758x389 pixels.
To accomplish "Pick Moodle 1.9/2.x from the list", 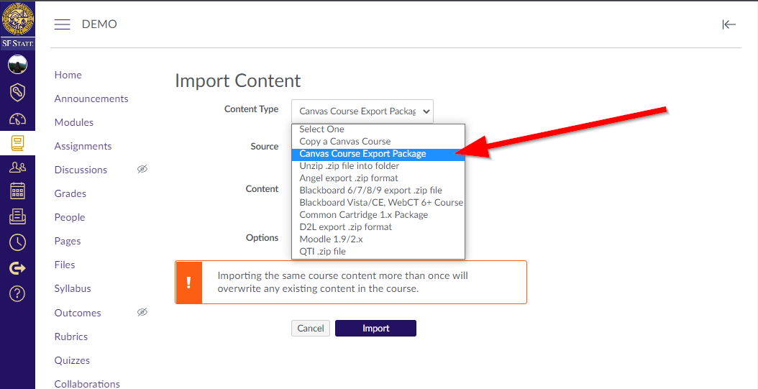I will [x=331, y=239].
